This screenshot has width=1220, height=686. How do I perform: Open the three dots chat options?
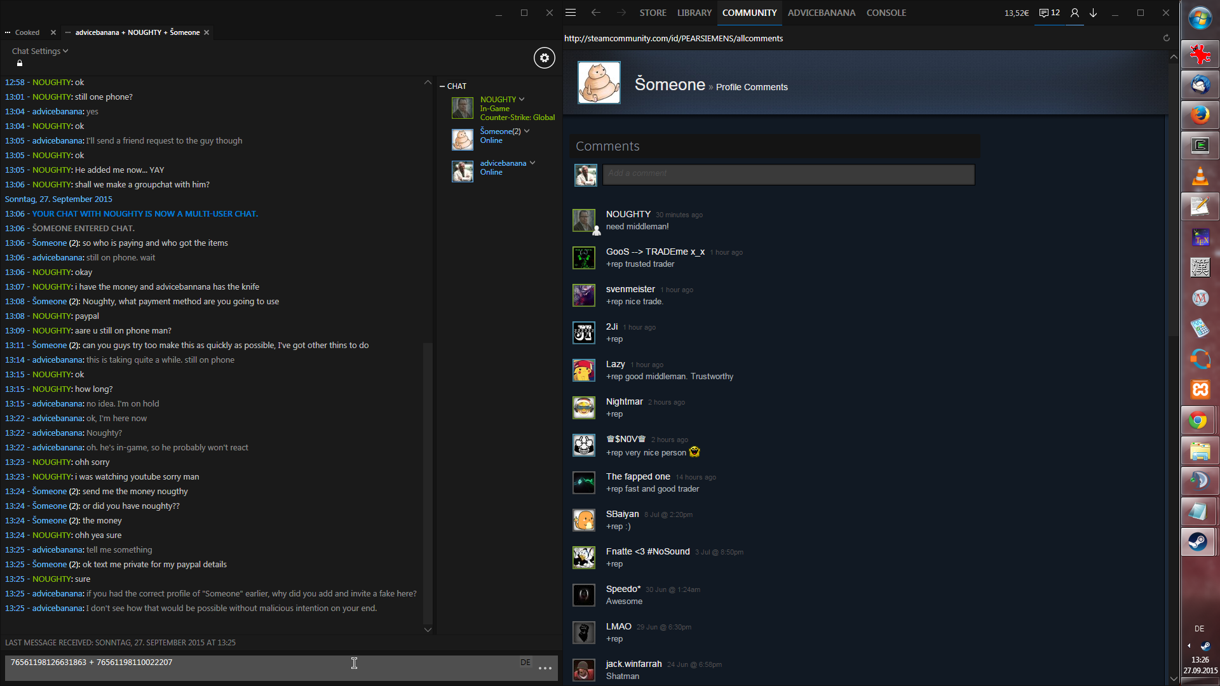coord(545,668)
